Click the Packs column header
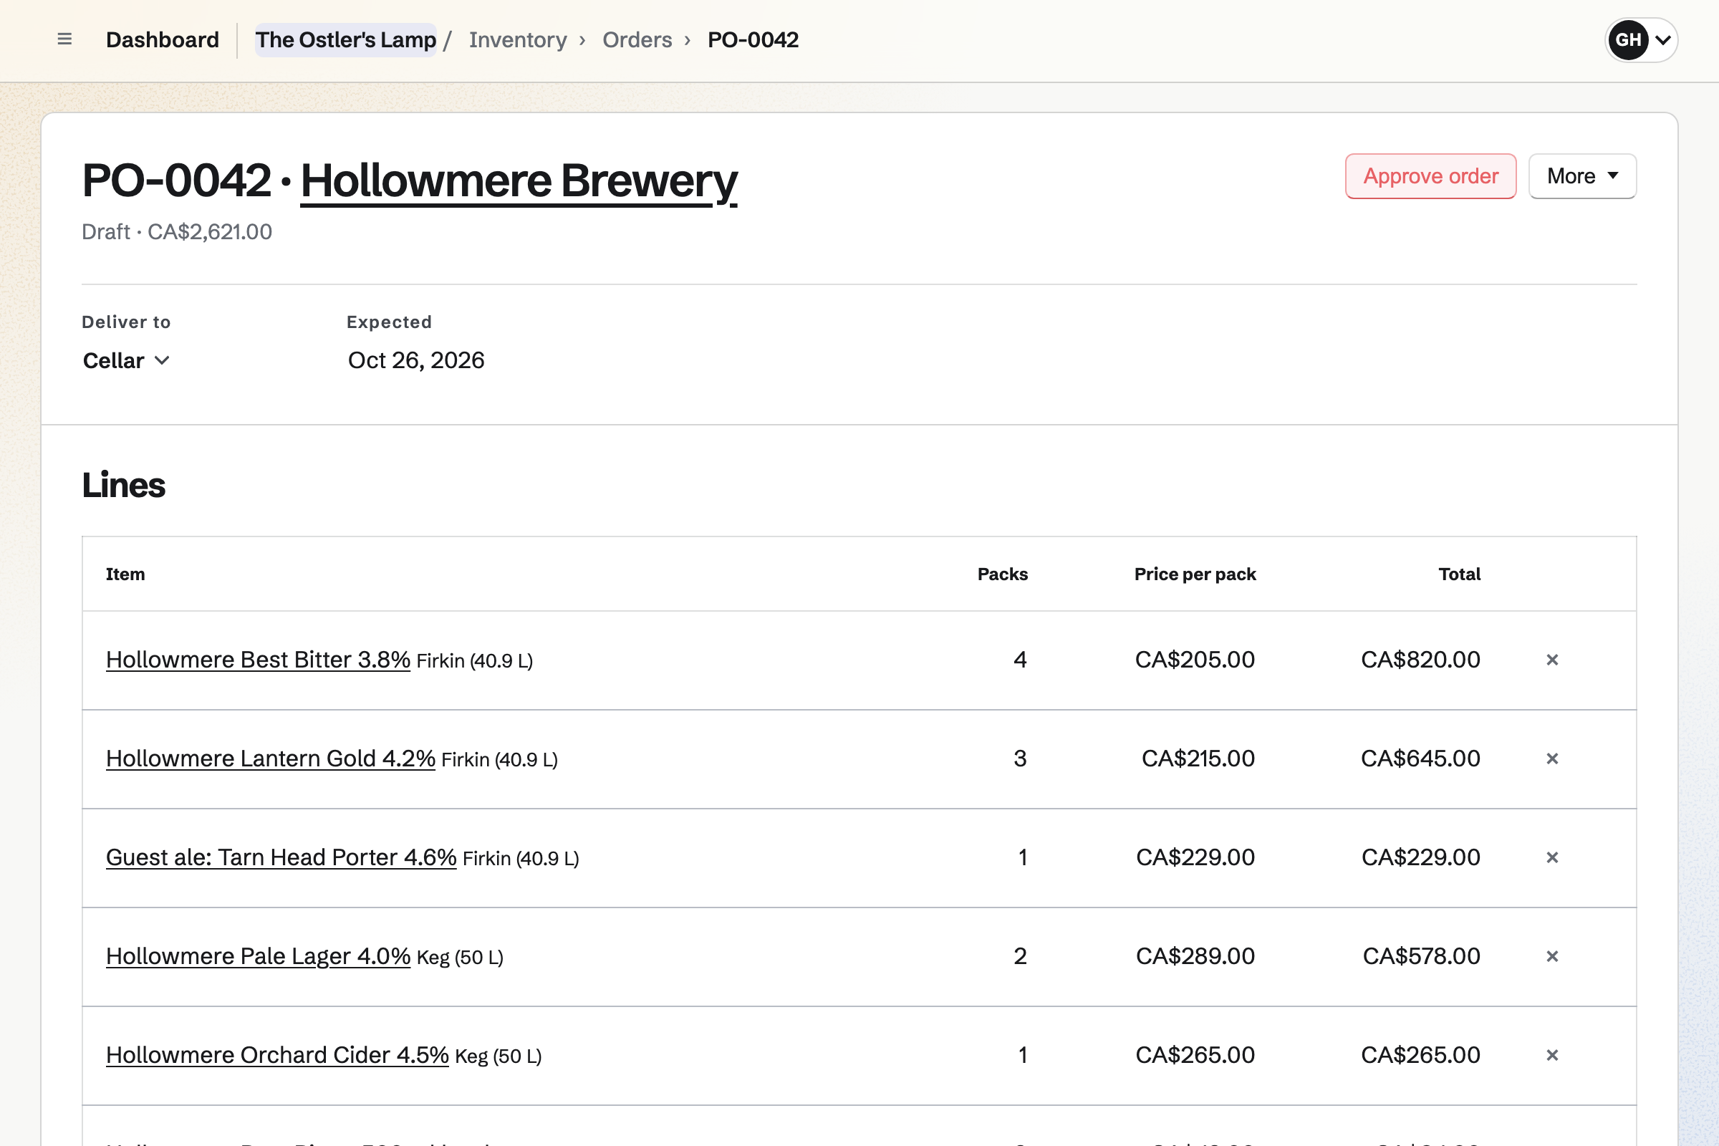 pyautogui.click(x=1003, y=574)
